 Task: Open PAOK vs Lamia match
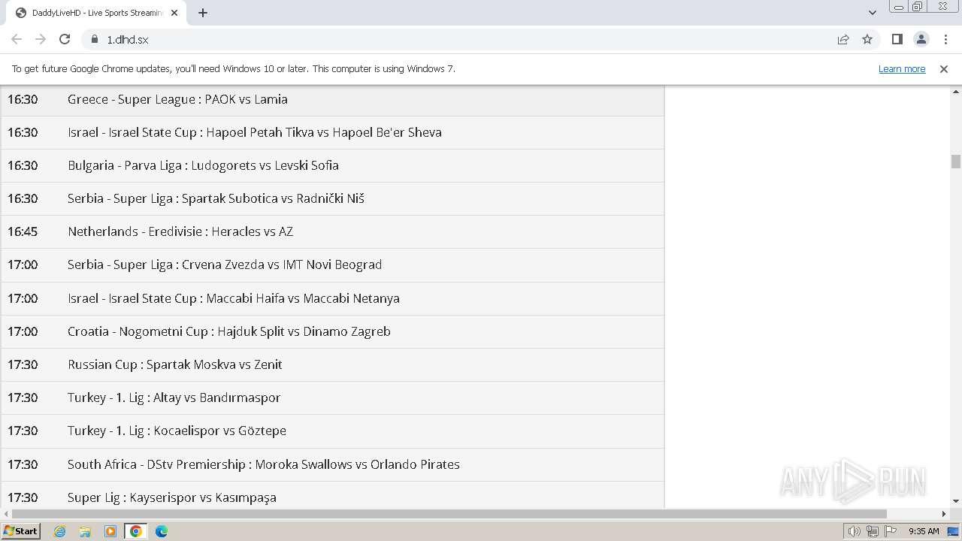[177, 99]
